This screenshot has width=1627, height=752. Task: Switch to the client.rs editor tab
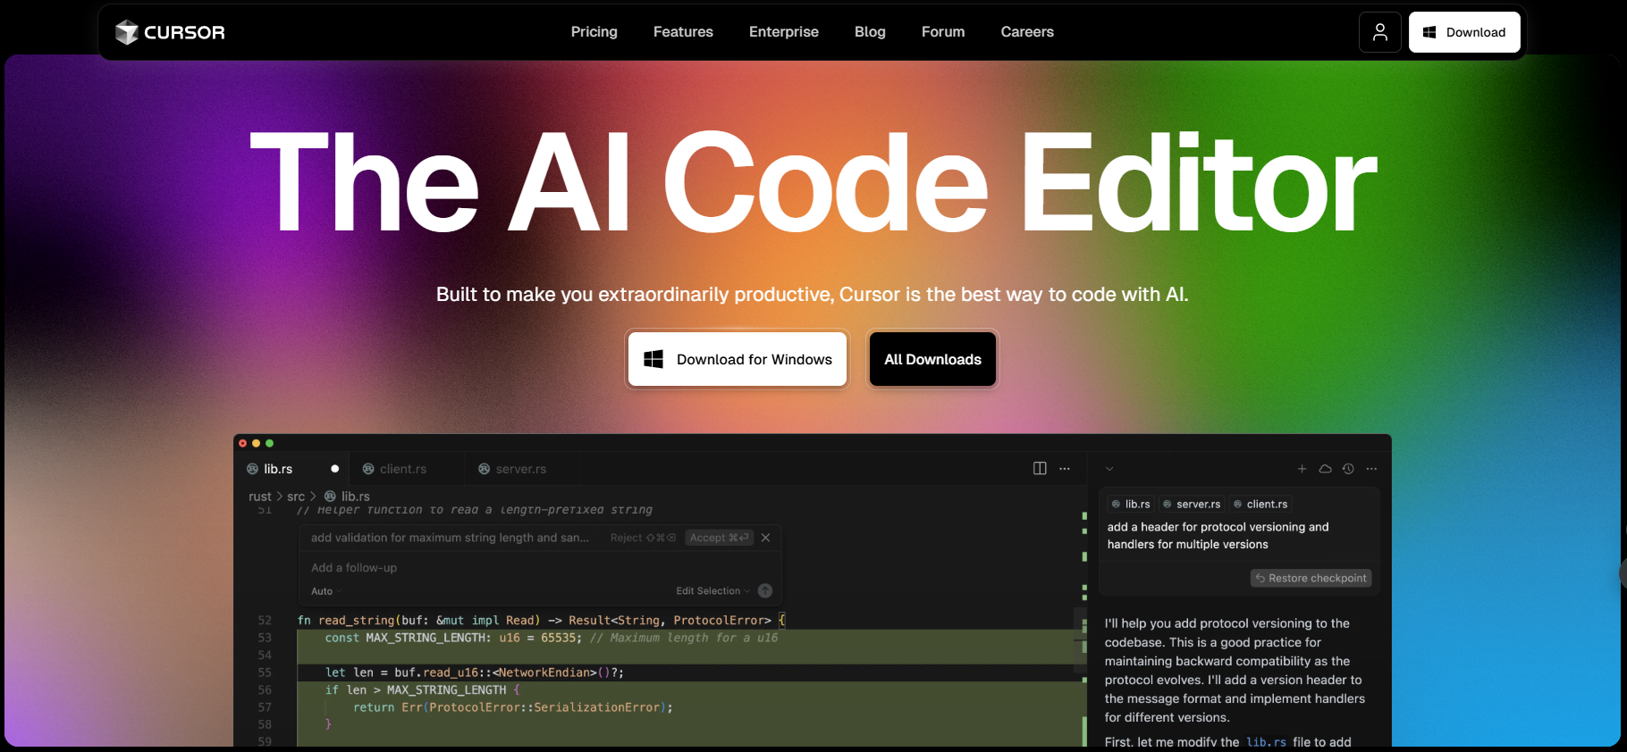[407, 469]
